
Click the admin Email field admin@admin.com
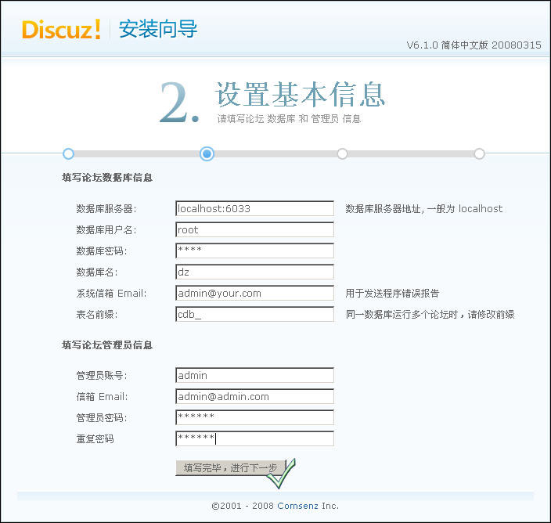tap(254, 397)
